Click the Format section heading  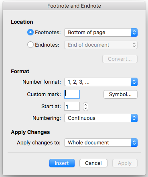[x=20, y=71]
